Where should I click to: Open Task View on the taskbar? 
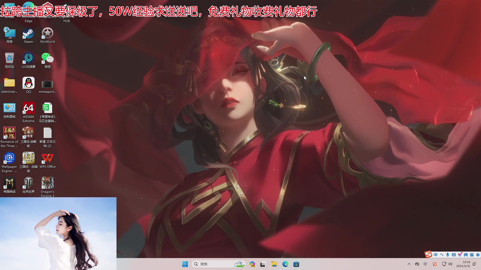pyautogui.click(x=263, y=264)
